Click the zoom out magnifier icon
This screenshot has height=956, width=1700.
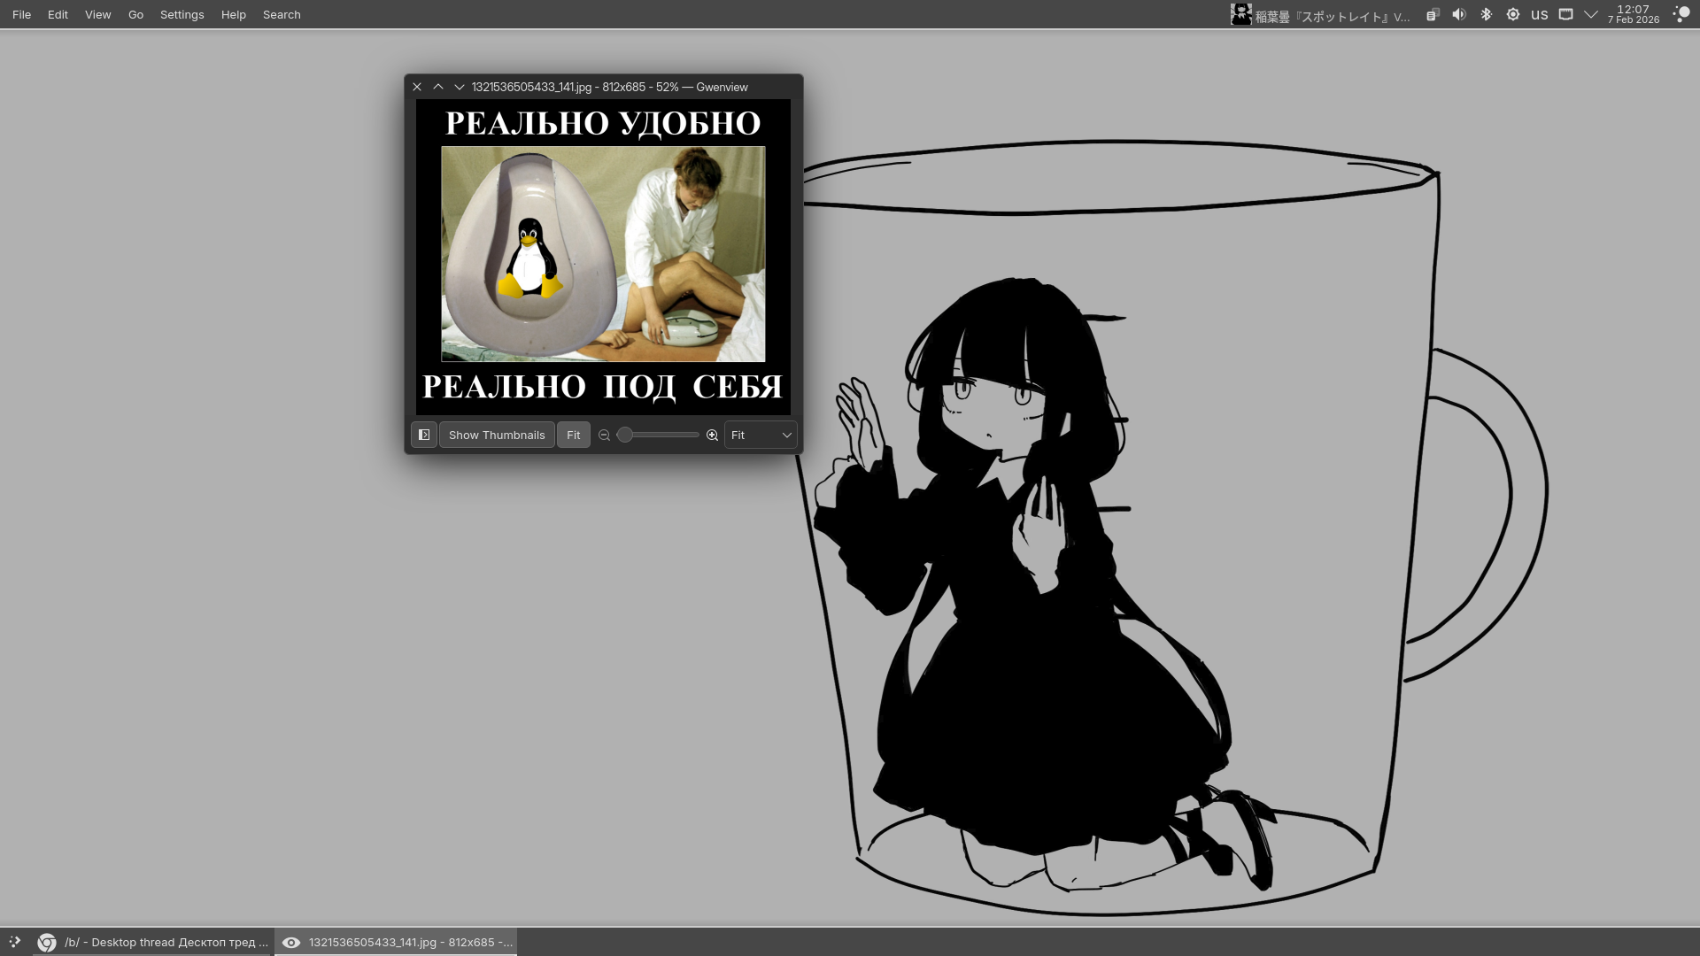(604, 435)
